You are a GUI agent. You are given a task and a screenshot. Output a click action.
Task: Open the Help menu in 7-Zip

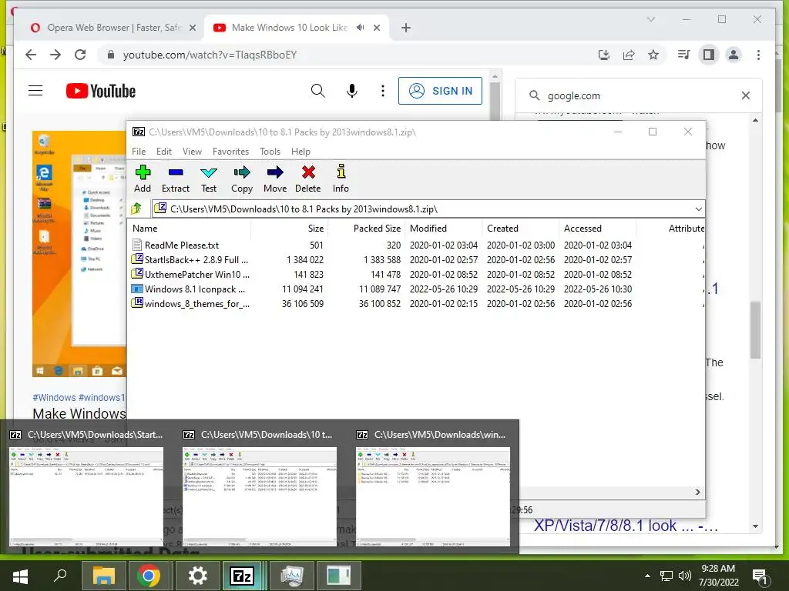(x=301, y=152)
